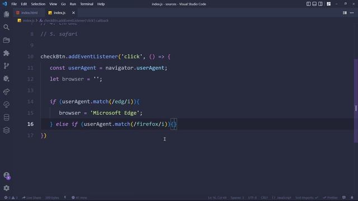This screenshot has width=358, height=201.
Task: Open the File menu
Action: (x=14, y=4)
